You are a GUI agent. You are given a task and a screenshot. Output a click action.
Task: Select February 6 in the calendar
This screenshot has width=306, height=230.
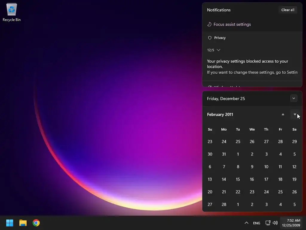point(210,167)
